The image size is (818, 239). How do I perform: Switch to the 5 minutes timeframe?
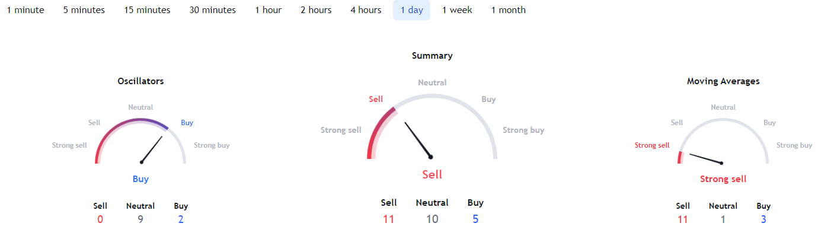[x=84, y=10]
